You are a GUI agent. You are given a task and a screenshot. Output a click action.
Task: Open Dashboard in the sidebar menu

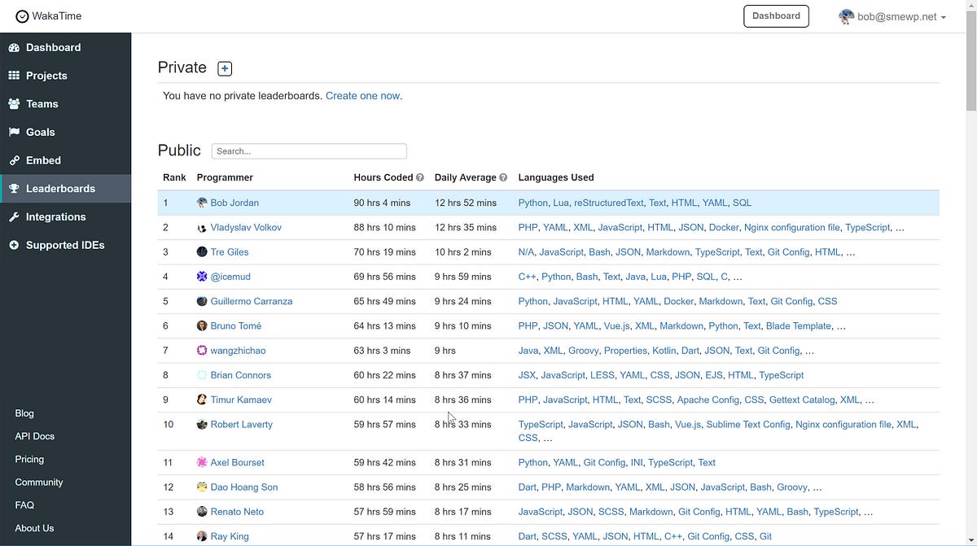point(53,47)
